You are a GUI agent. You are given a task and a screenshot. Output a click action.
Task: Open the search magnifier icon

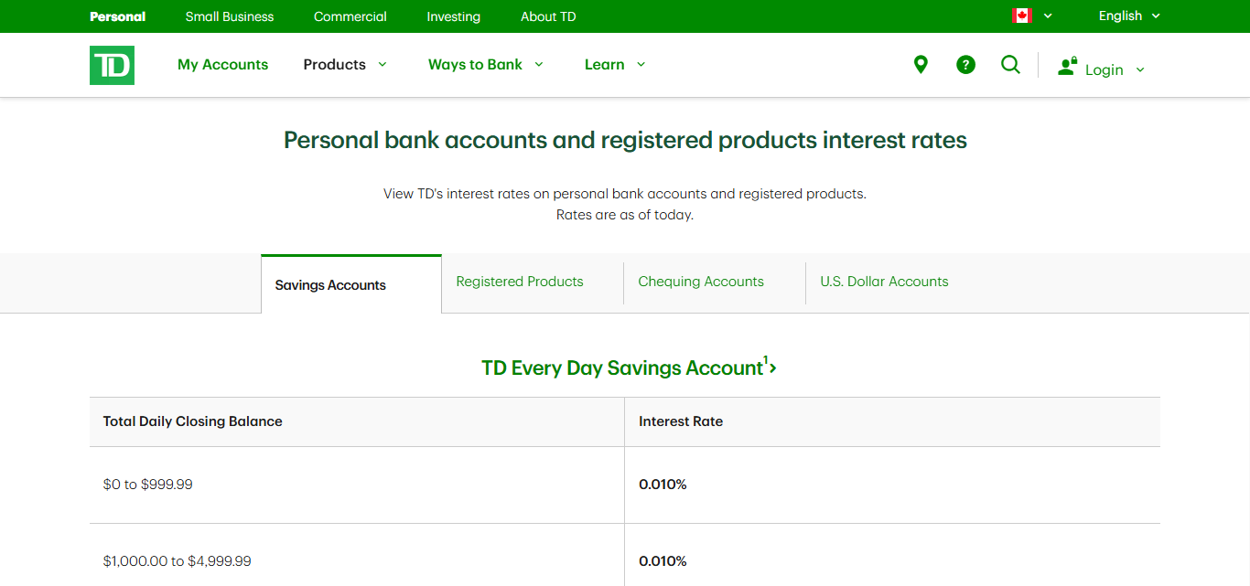1010,64
